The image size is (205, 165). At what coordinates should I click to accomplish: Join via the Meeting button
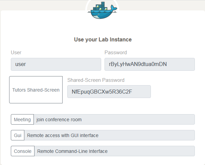tap(22, 119)
